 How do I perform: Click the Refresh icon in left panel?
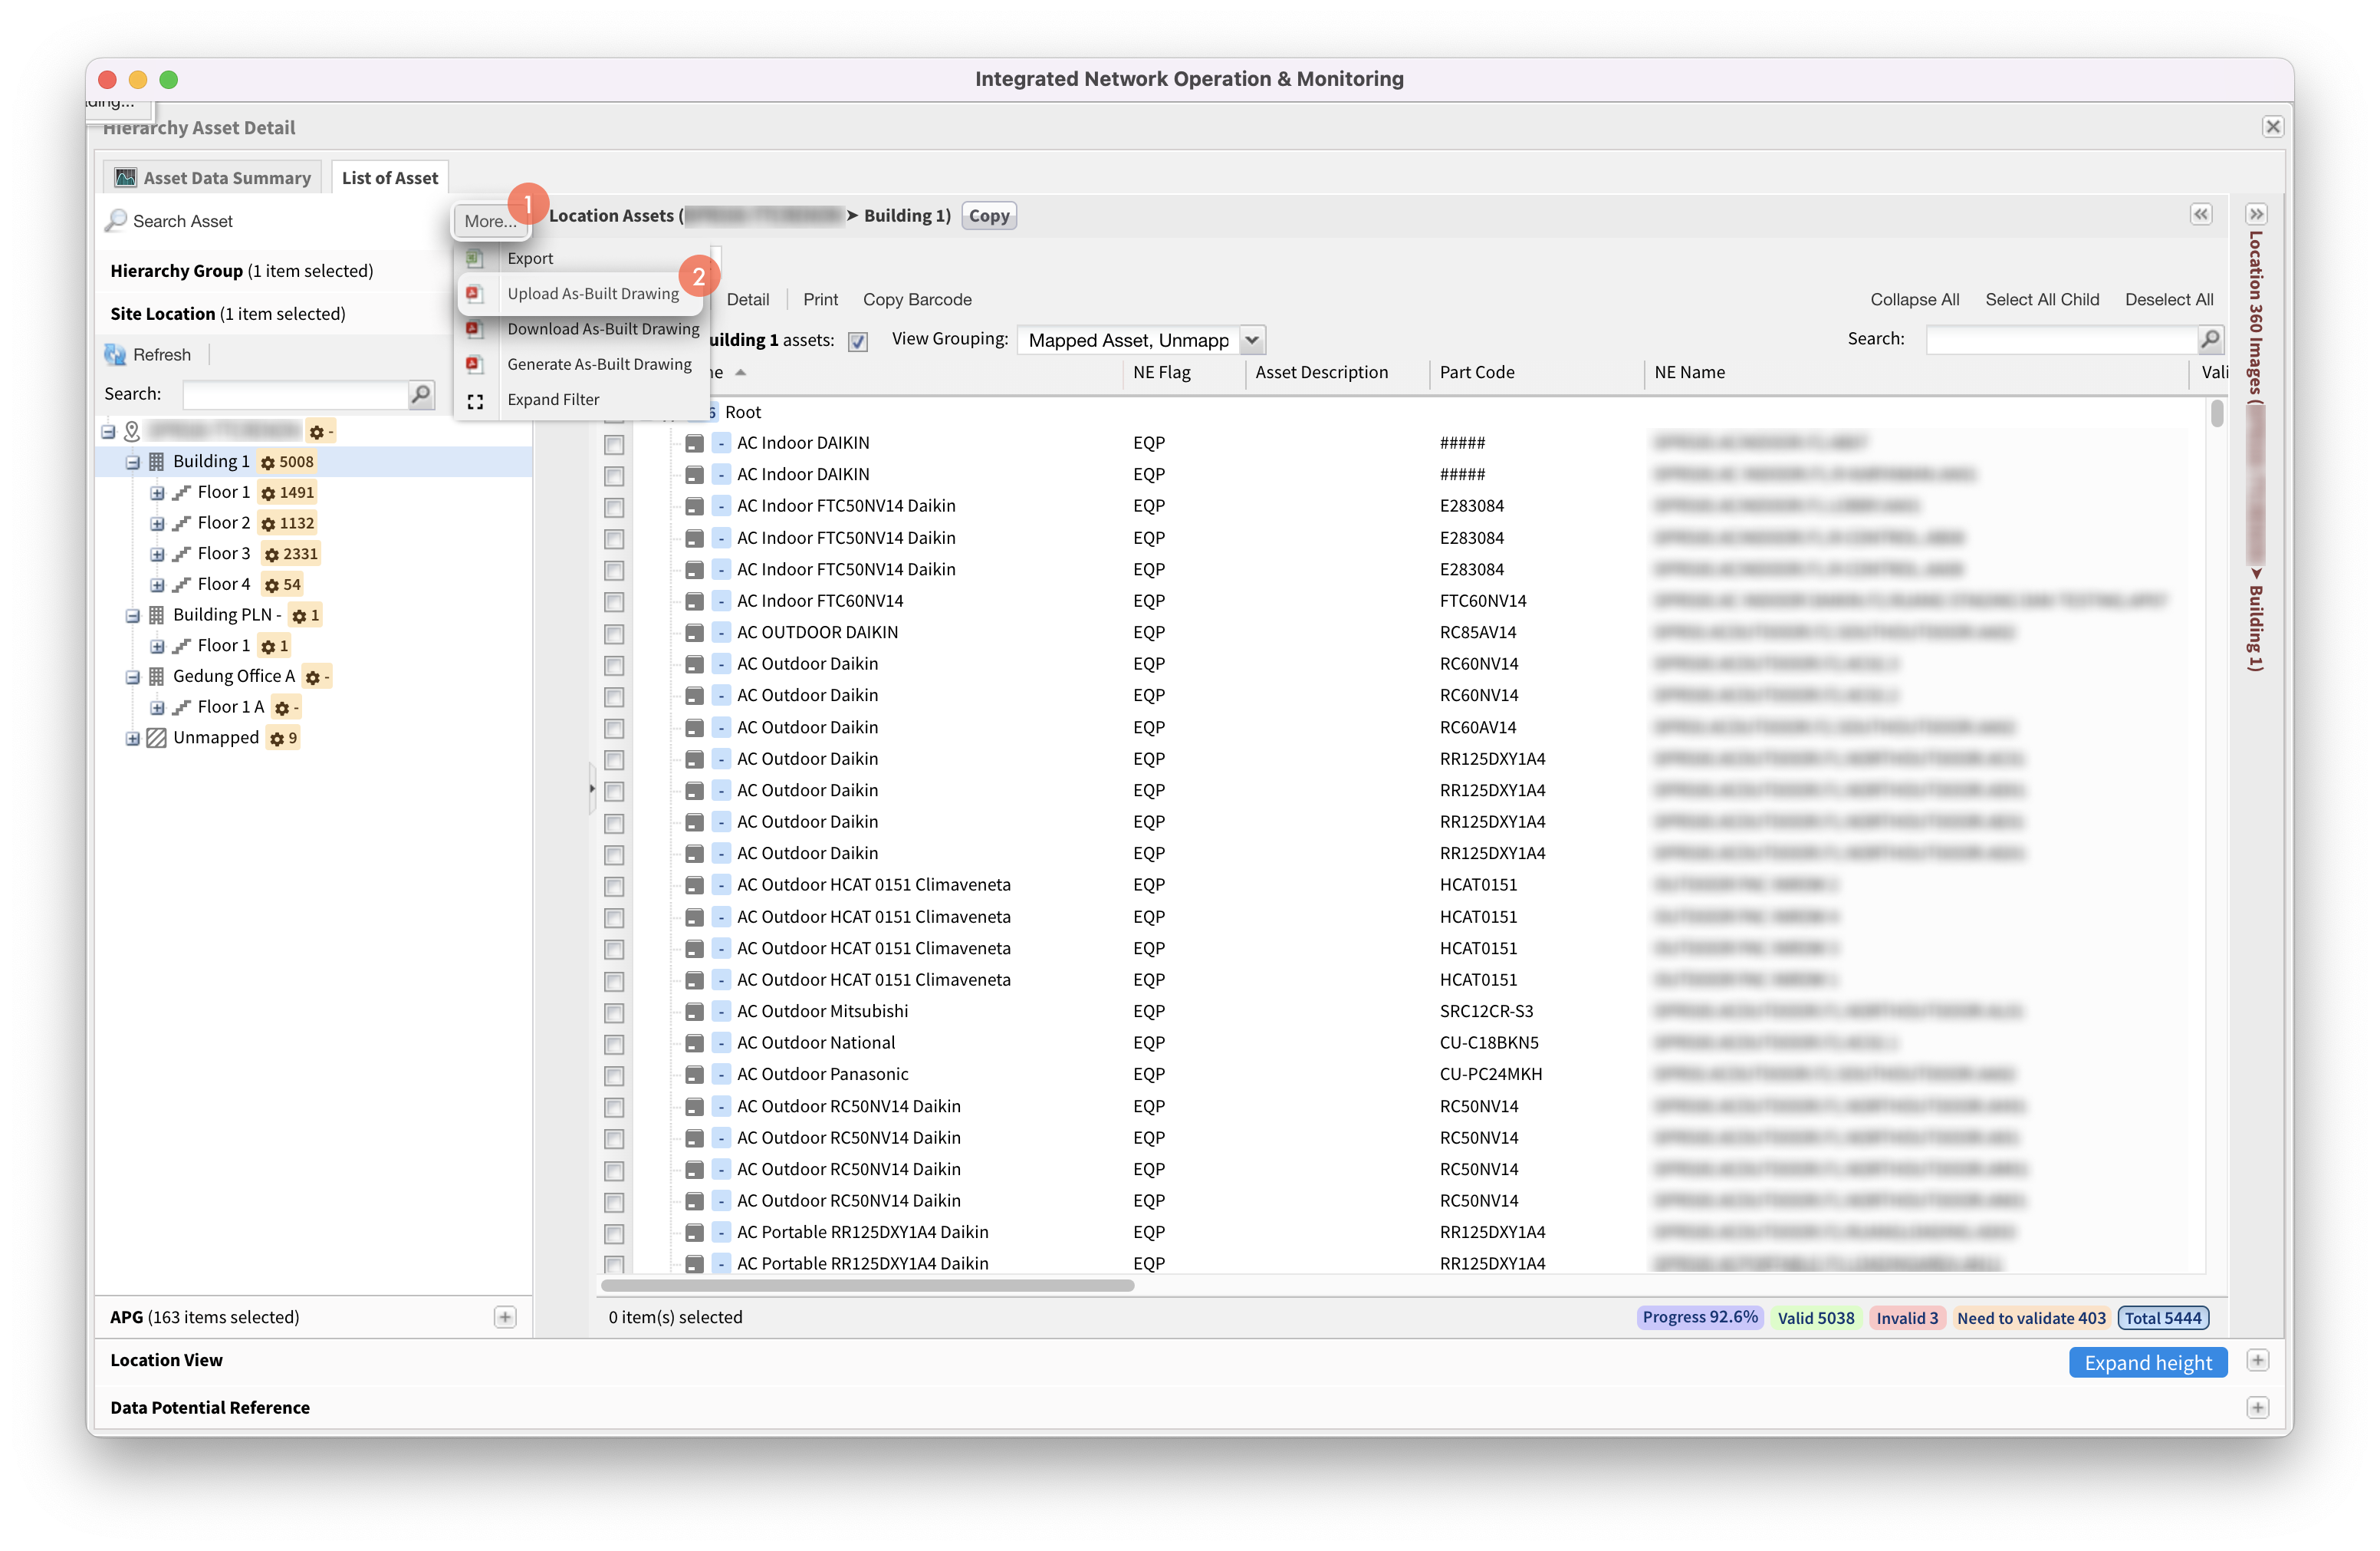tap(115, 354)
